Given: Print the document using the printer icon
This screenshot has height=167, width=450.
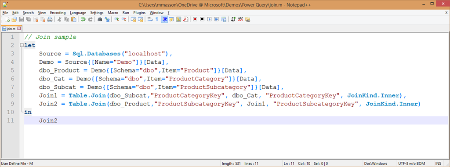Looking at the screenshot, I should [50, 19].
